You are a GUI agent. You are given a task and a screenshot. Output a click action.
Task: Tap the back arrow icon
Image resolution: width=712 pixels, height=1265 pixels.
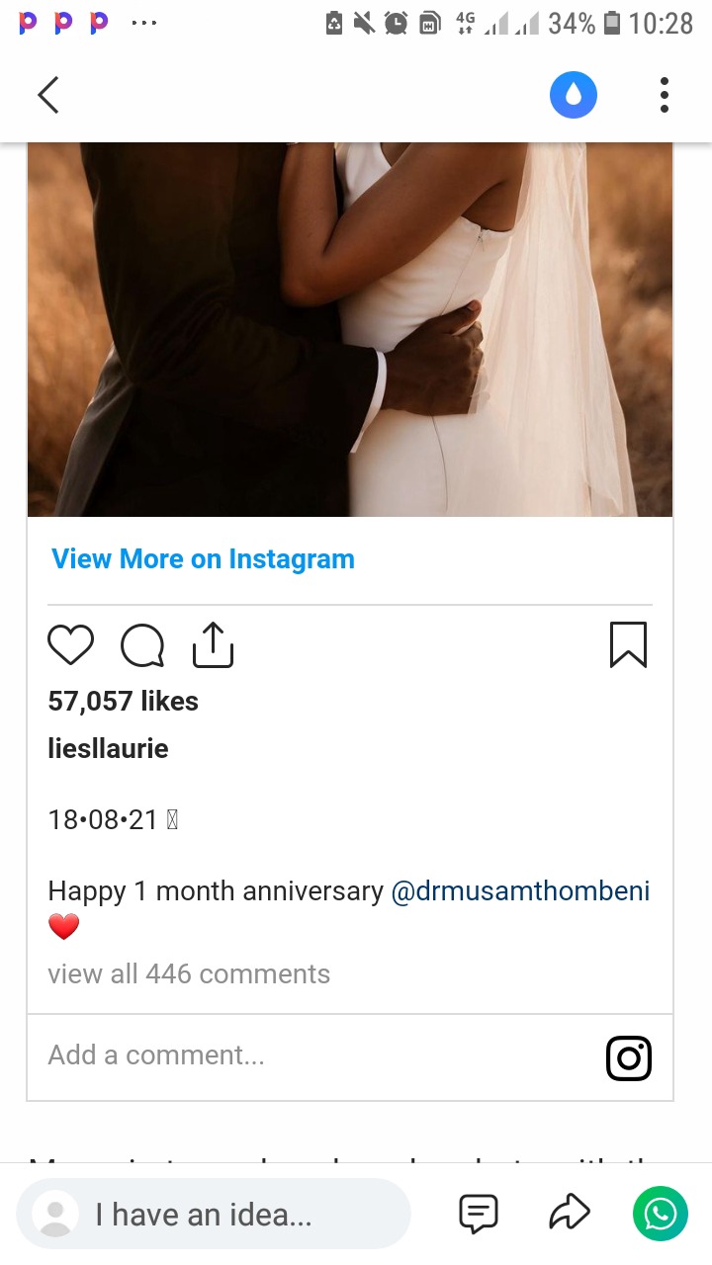[x=48, y=95]
